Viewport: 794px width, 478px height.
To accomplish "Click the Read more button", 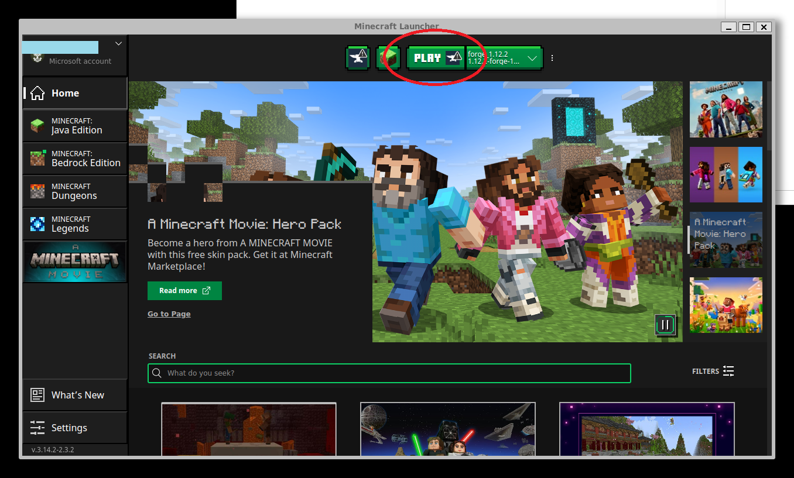I will click(x=184, y=291).
